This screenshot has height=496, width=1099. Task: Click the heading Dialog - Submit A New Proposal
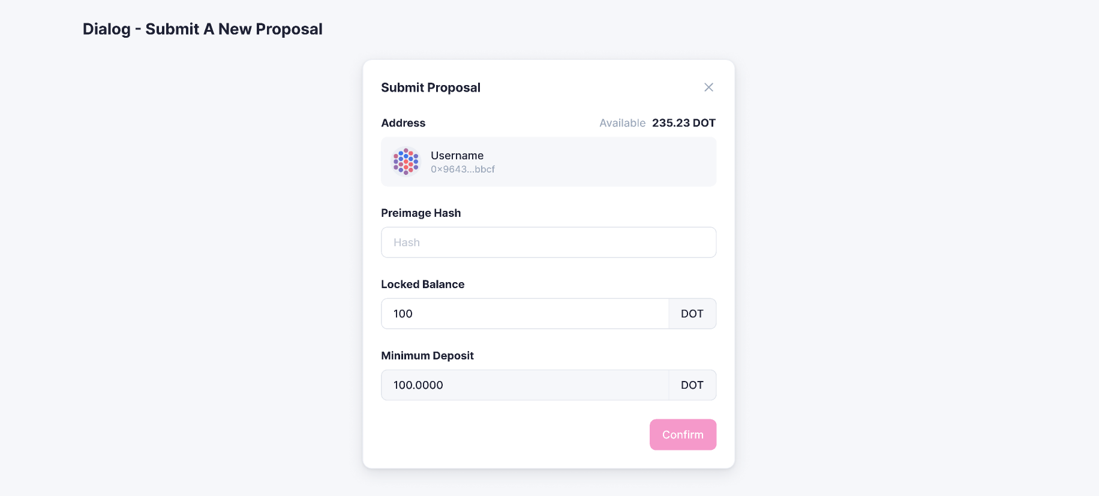(x=203, y=29)
